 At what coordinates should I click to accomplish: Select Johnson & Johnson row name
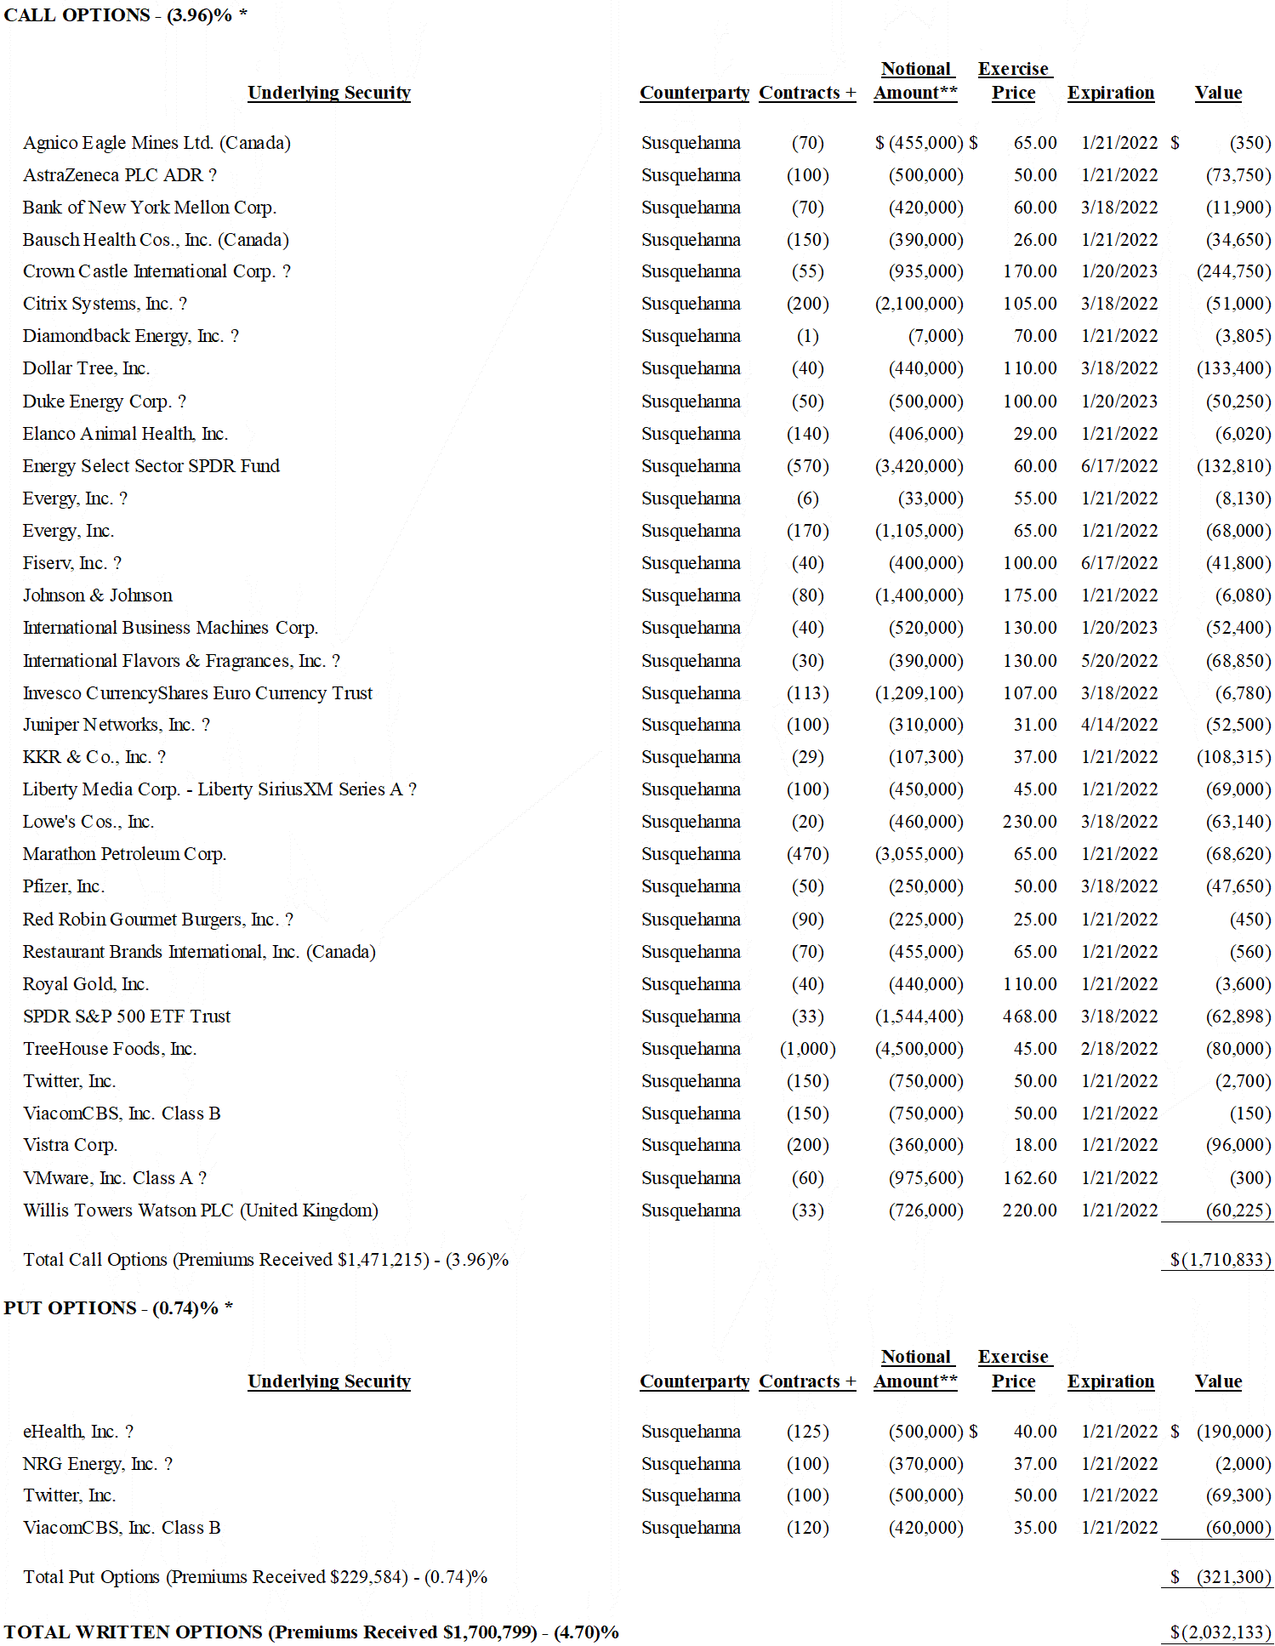click(x=98, y=595)
